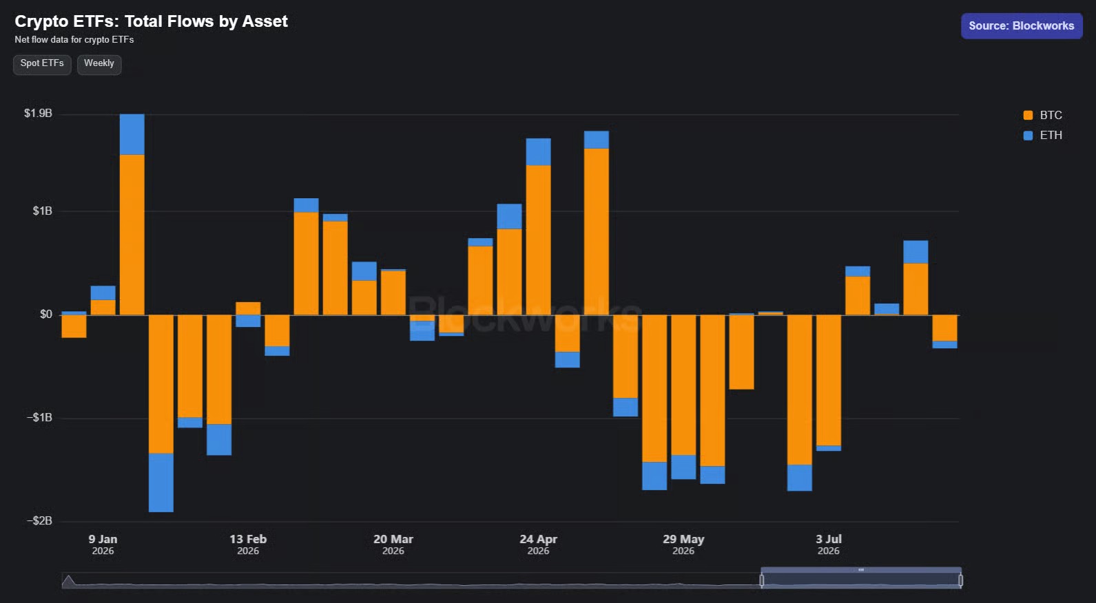Click the 3 Jul 2026 axis label
This screenshot has width=1096, height=603.
tap(829, 544)
